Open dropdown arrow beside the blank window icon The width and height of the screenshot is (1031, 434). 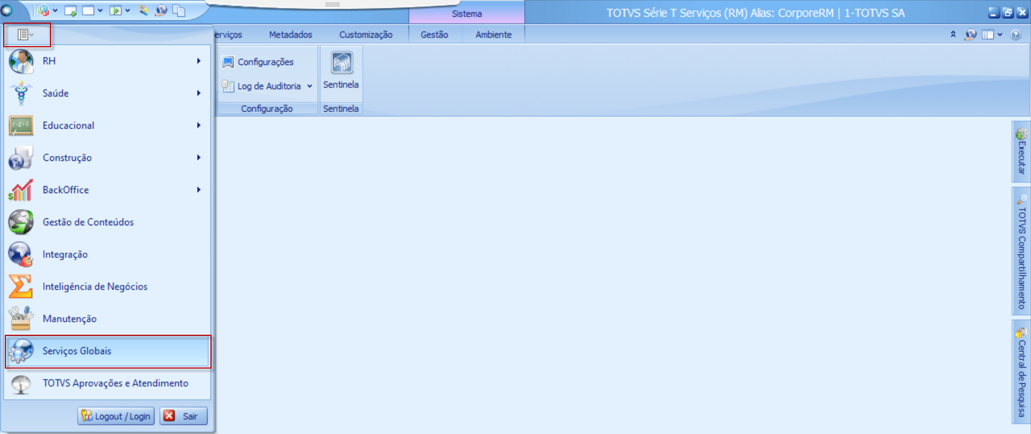point(100,11)
